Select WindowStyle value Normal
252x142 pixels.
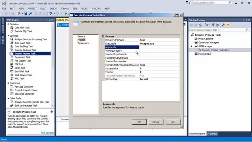[x=159, y=79]
